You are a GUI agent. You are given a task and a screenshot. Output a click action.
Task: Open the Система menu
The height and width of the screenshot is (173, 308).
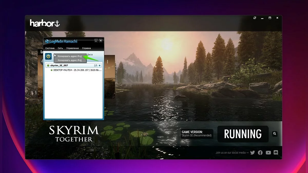(50, 48)
